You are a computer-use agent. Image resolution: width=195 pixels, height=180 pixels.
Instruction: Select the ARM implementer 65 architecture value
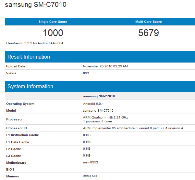(x=133, y=128)
